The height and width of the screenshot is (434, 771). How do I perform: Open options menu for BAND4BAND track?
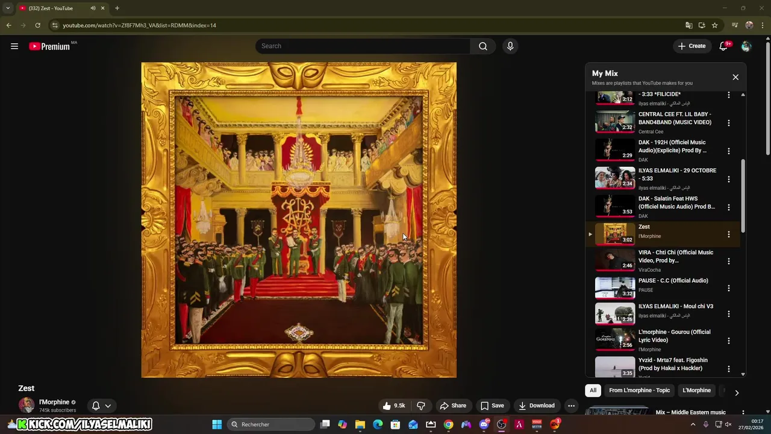(728, 123)
